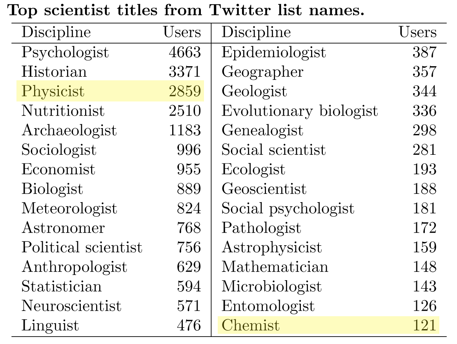
Task: Click the Social psychologist label
Action: click(x=288, y=208)
